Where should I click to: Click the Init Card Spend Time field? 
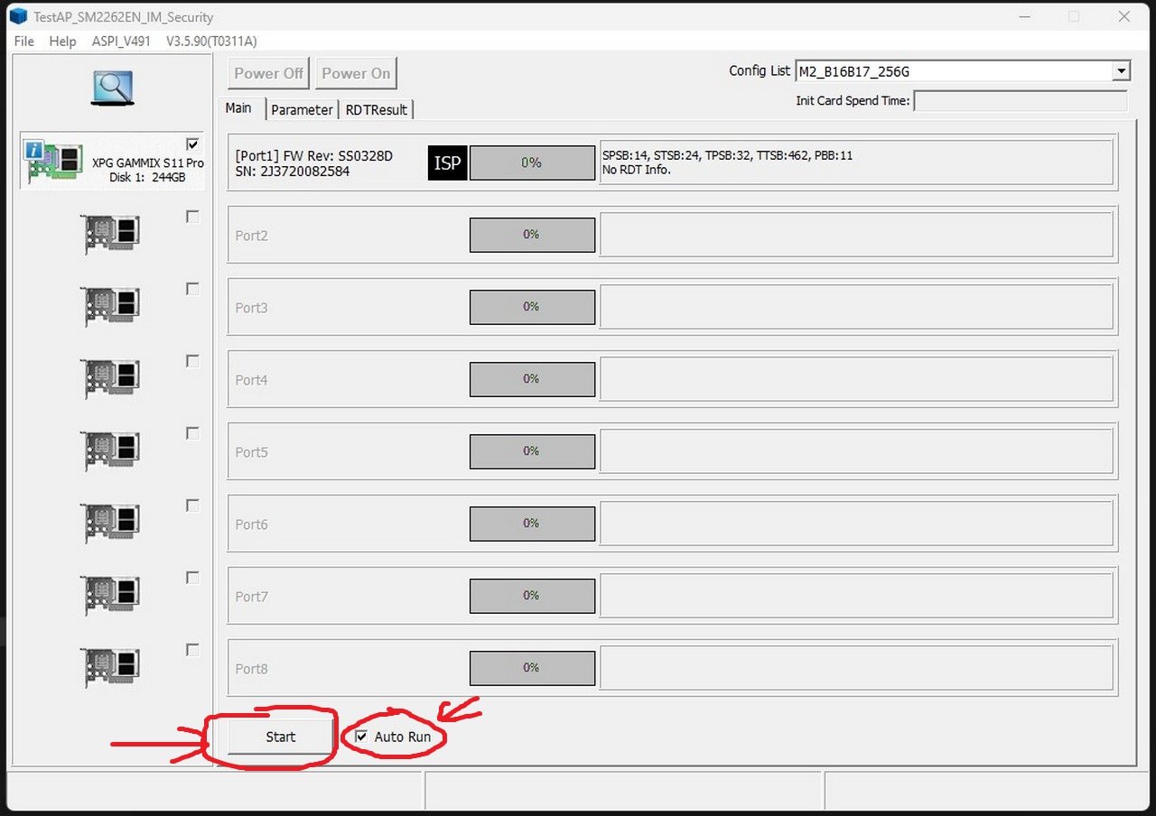[x=1020, y=101]
